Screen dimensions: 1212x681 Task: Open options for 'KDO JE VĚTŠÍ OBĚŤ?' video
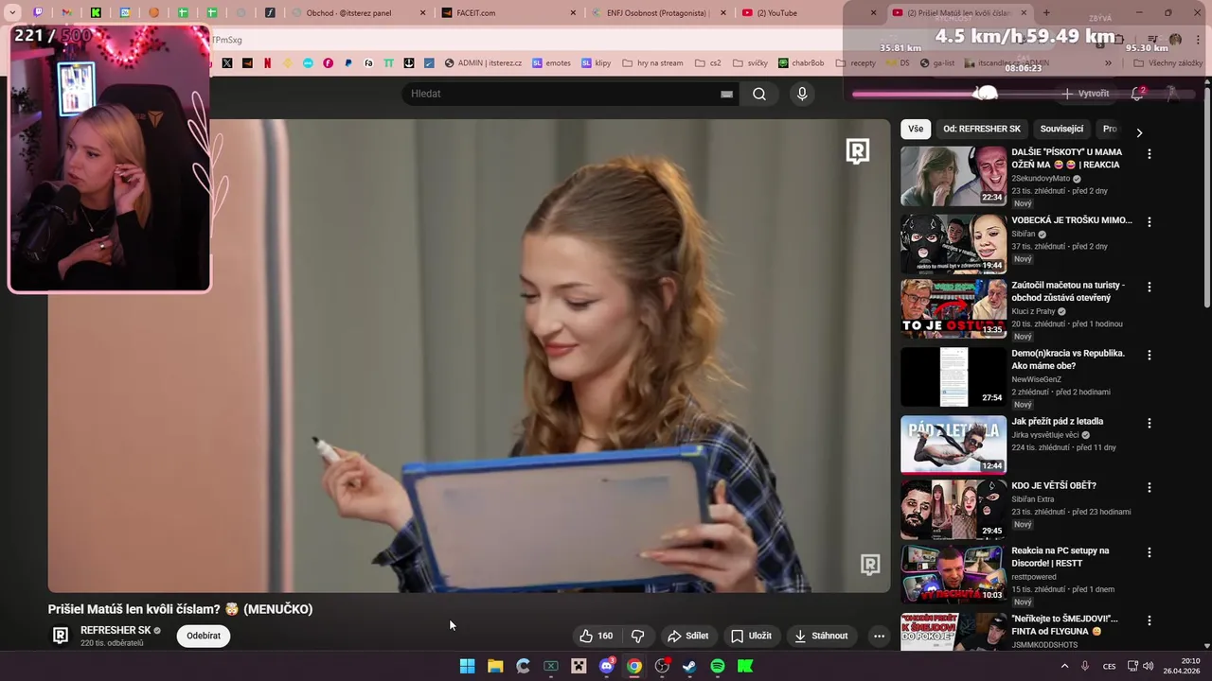[x=1150, y=487]
